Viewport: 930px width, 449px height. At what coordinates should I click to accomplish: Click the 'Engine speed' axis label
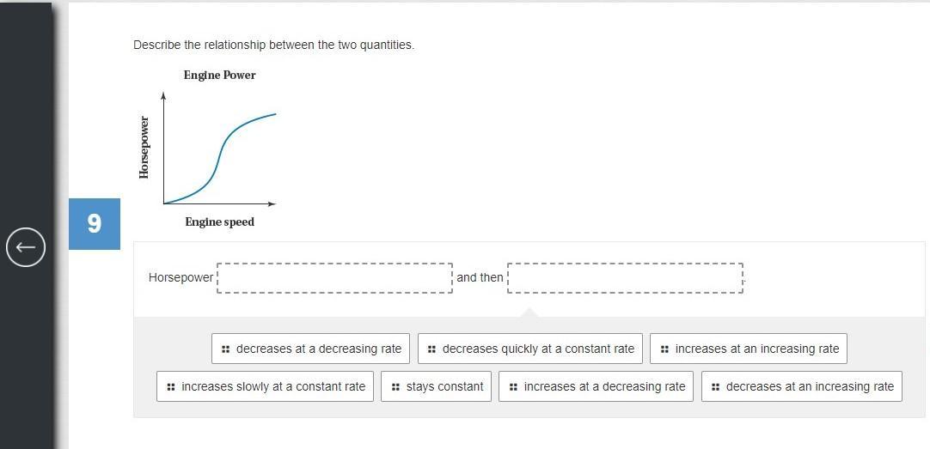coord(219,222)
